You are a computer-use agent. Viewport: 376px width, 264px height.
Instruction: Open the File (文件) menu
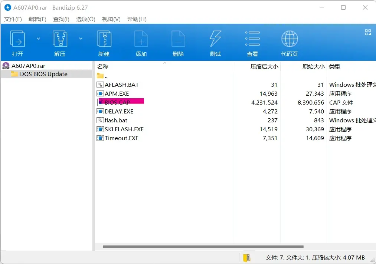[13, 19]
